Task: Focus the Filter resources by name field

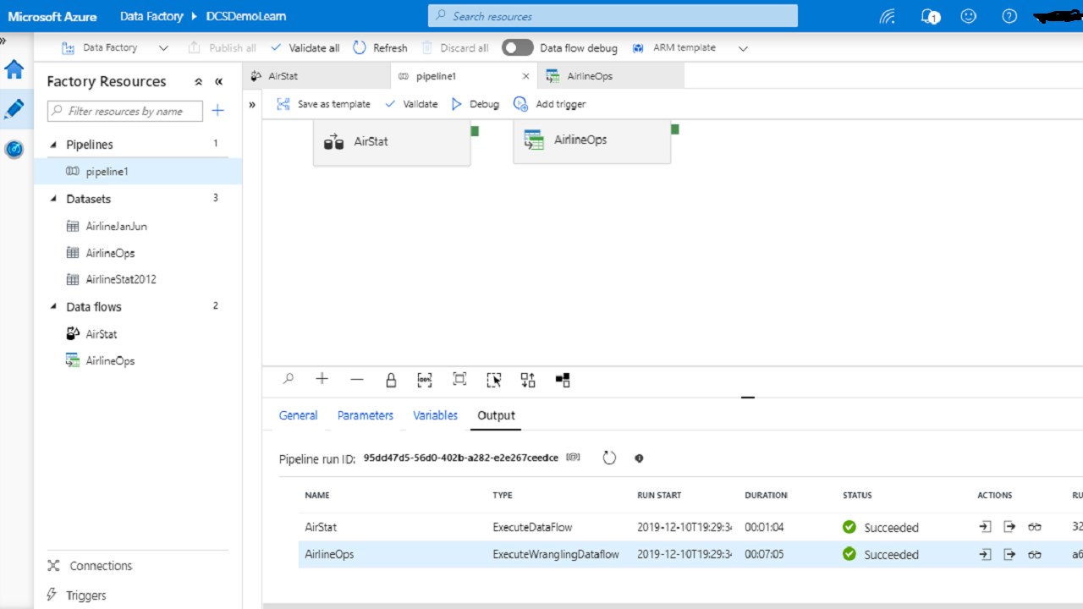Action: pos(125,111)
